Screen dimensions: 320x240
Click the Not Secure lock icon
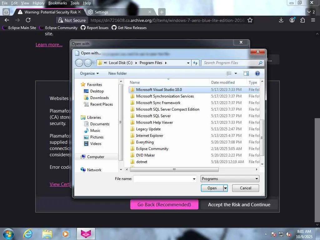(60, 20)
